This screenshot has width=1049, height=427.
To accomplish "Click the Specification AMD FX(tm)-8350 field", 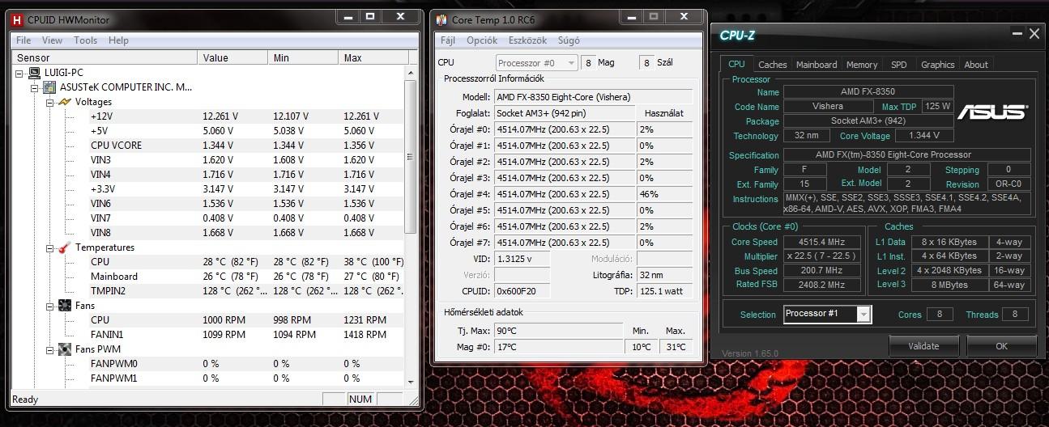I will (x=907, y=155).
